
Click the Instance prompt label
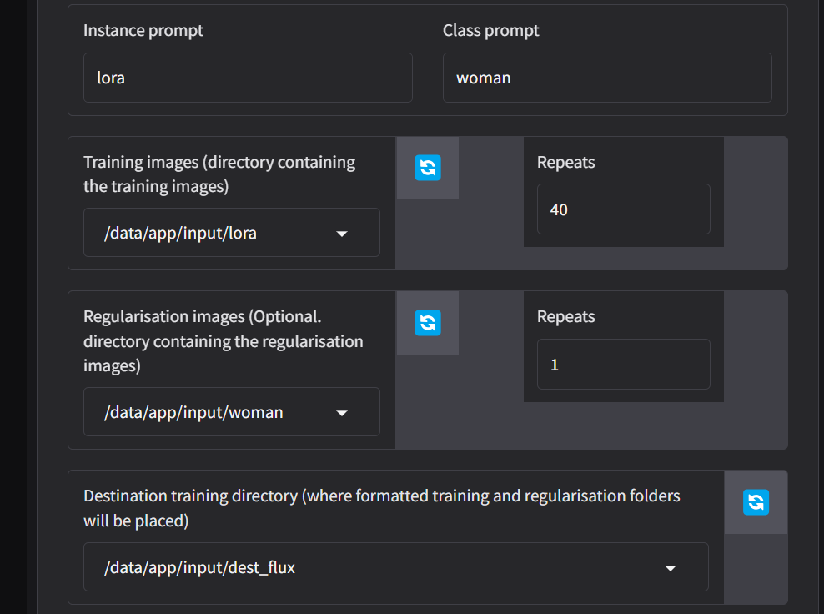(143, 31)
